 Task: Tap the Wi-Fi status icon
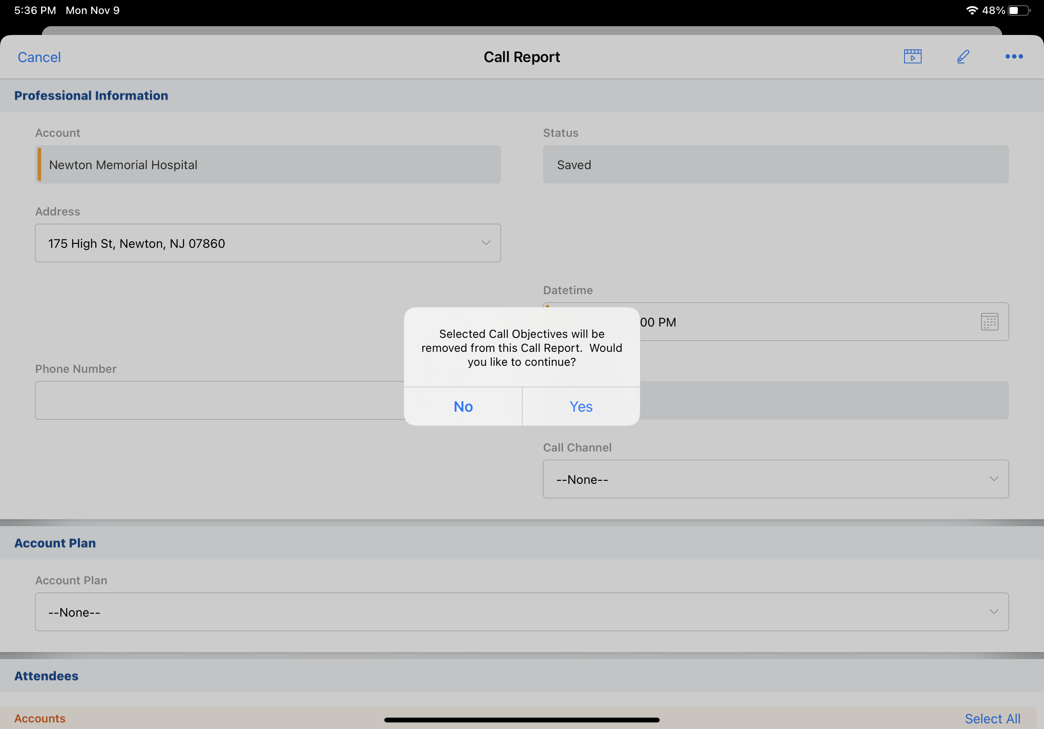971,10
